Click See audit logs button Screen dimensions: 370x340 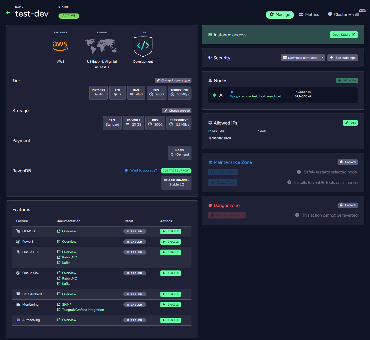tap(343, 58)
